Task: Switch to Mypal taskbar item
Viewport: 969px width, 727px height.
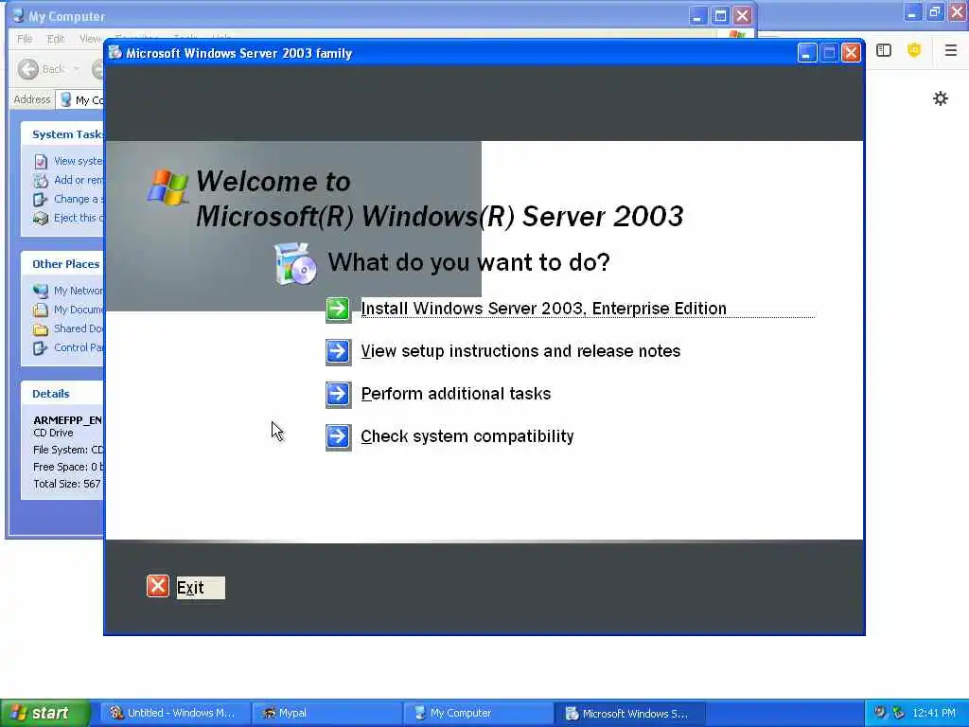Action: [x=326, y=713]
